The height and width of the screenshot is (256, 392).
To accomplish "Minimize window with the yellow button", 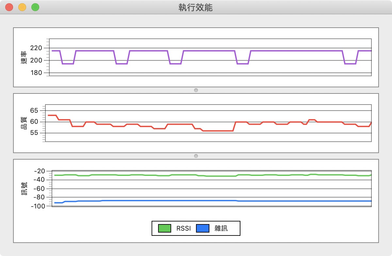I will point(22,7).
